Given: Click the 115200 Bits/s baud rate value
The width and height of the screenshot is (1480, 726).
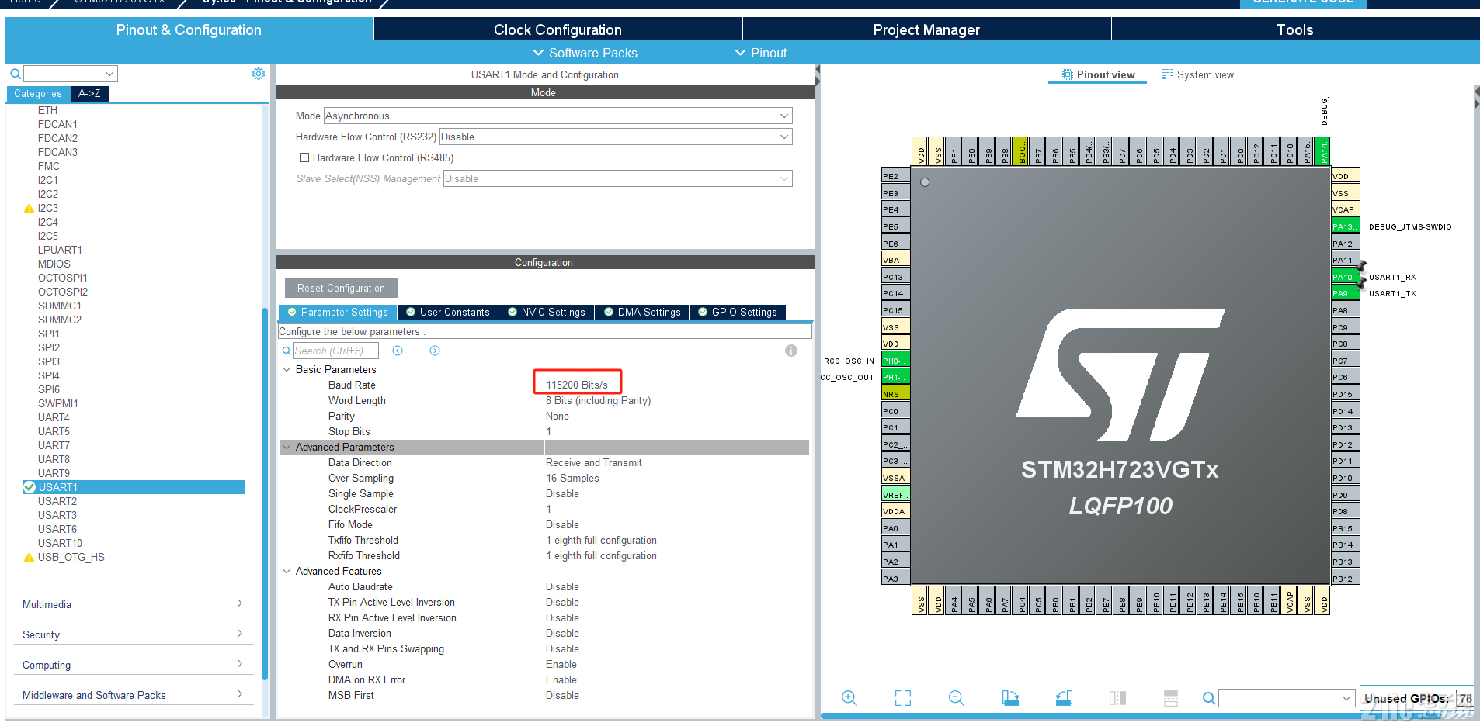Looking at the screenshot, I should pos(577,385).
